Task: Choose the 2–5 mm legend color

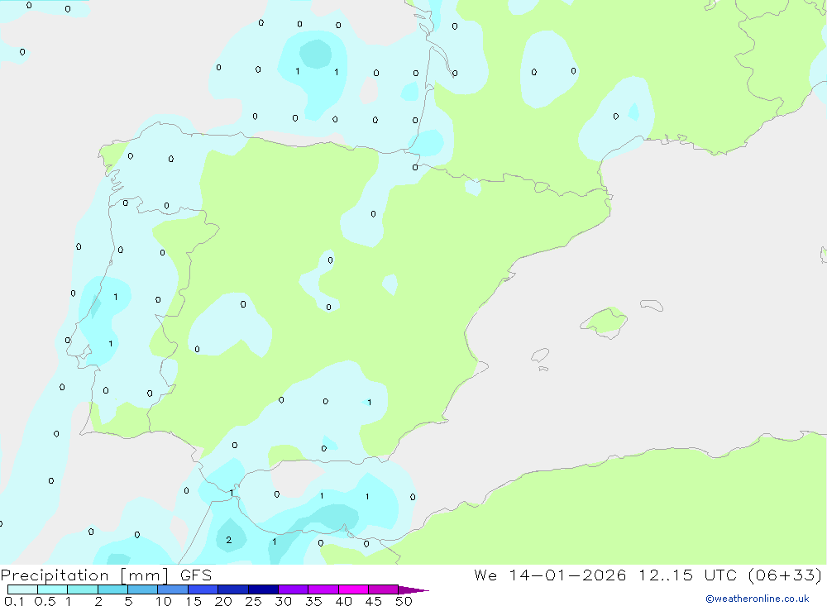Action: coord(112,589)
